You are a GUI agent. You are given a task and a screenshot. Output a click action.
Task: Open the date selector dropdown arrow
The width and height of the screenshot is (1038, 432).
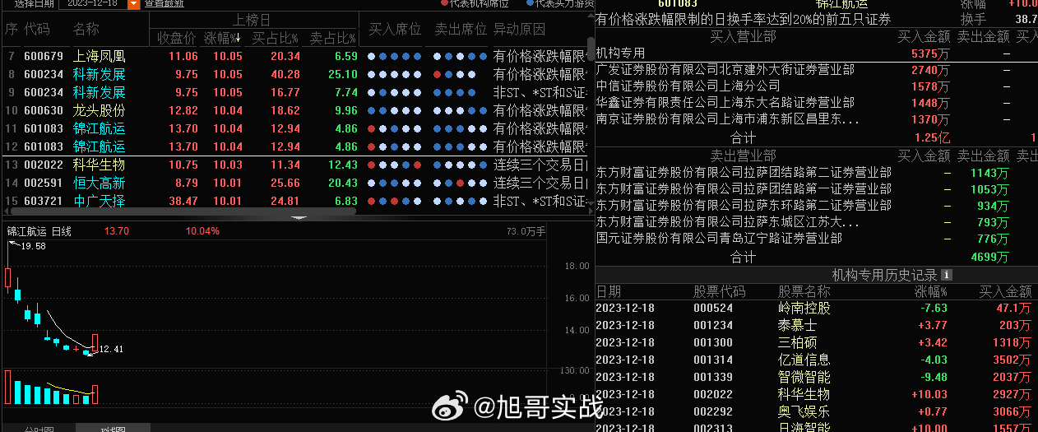point(134,3)
